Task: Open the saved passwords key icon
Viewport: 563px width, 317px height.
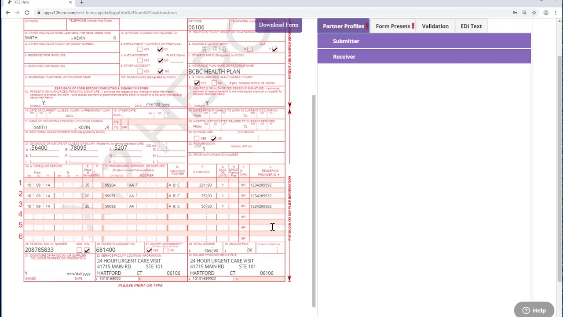Action: click(x=515, y=13)
